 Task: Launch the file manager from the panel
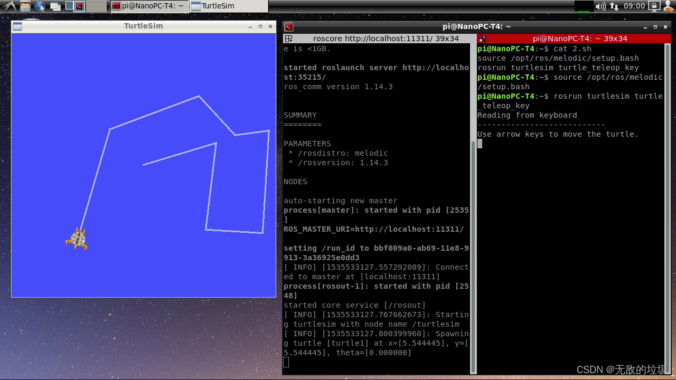[25, 6]
